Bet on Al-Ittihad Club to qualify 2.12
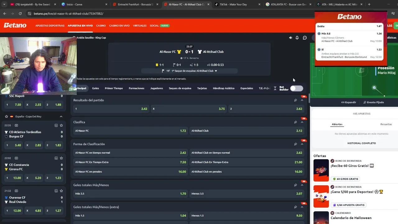The width and height of the screenshot is (398, 224). pyautogui.click(x=247, y=131)
